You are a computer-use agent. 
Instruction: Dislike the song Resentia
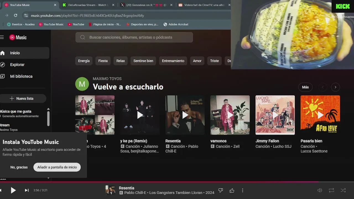[x=220, y=190]
